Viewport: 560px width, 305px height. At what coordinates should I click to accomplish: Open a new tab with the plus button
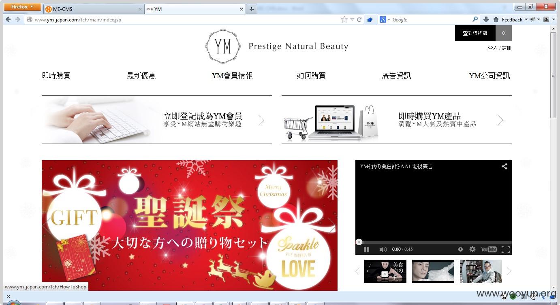tap(252, 9)
